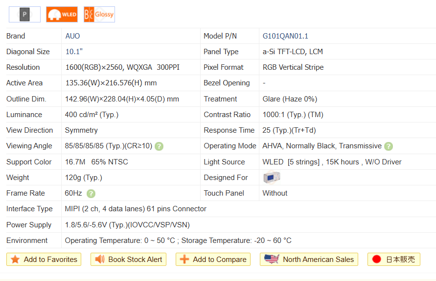Image resolution: width=436 pixels, height=281 pixels.
Task: Click the orange WLED backlight badge
Action: point(62,14)
